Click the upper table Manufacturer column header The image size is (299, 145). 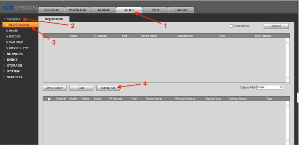pos(185,36)
